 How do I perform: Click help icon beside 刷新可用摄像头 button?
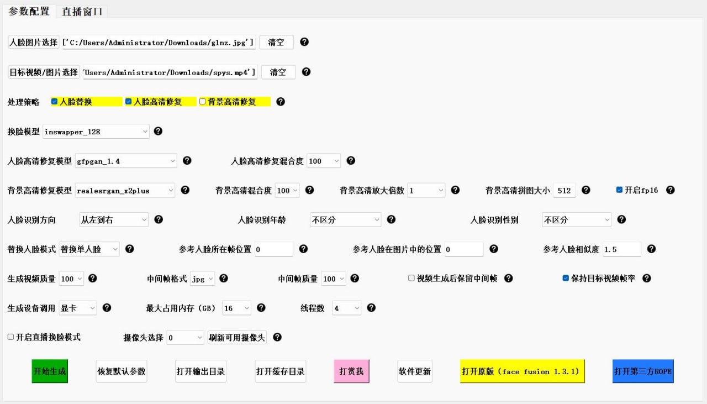277,337
